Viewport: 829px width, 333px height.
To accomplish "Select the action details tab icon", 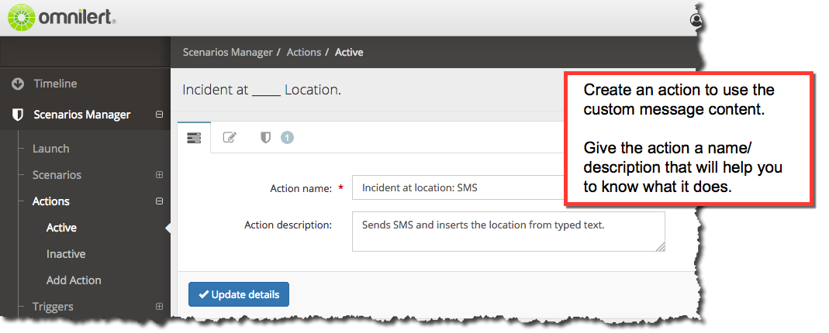I will point(194,139).
